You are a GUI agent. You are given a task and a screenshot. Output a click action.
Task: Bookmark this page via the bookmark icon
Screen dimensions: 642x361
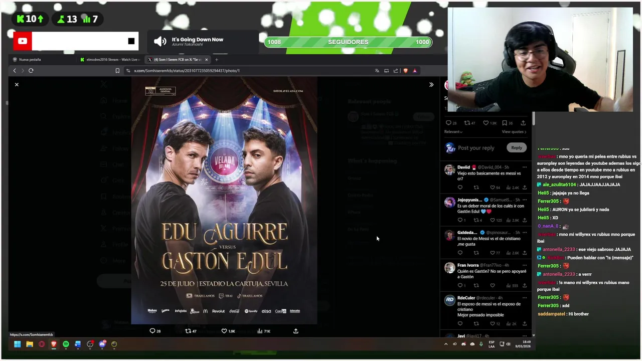pyautogui.click(x=117, y=71)
